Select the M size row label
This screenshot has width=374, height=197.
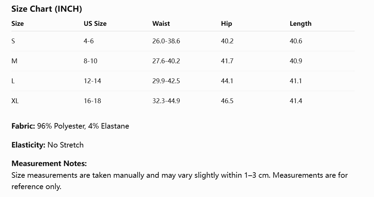point(14,61)
